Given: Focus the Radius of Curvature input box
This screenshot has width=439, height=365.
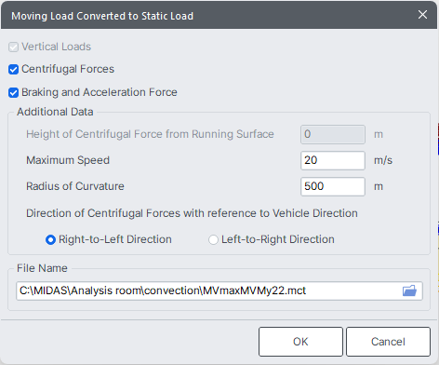Looking at the screenshot, I should coord(333,186).
